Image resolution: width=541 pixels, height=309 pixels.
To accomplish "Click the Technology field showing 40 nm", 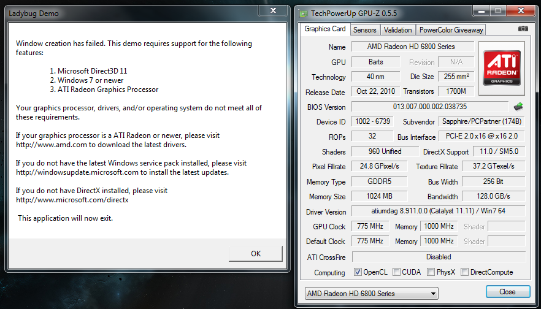I will click(x=376, y=77).
